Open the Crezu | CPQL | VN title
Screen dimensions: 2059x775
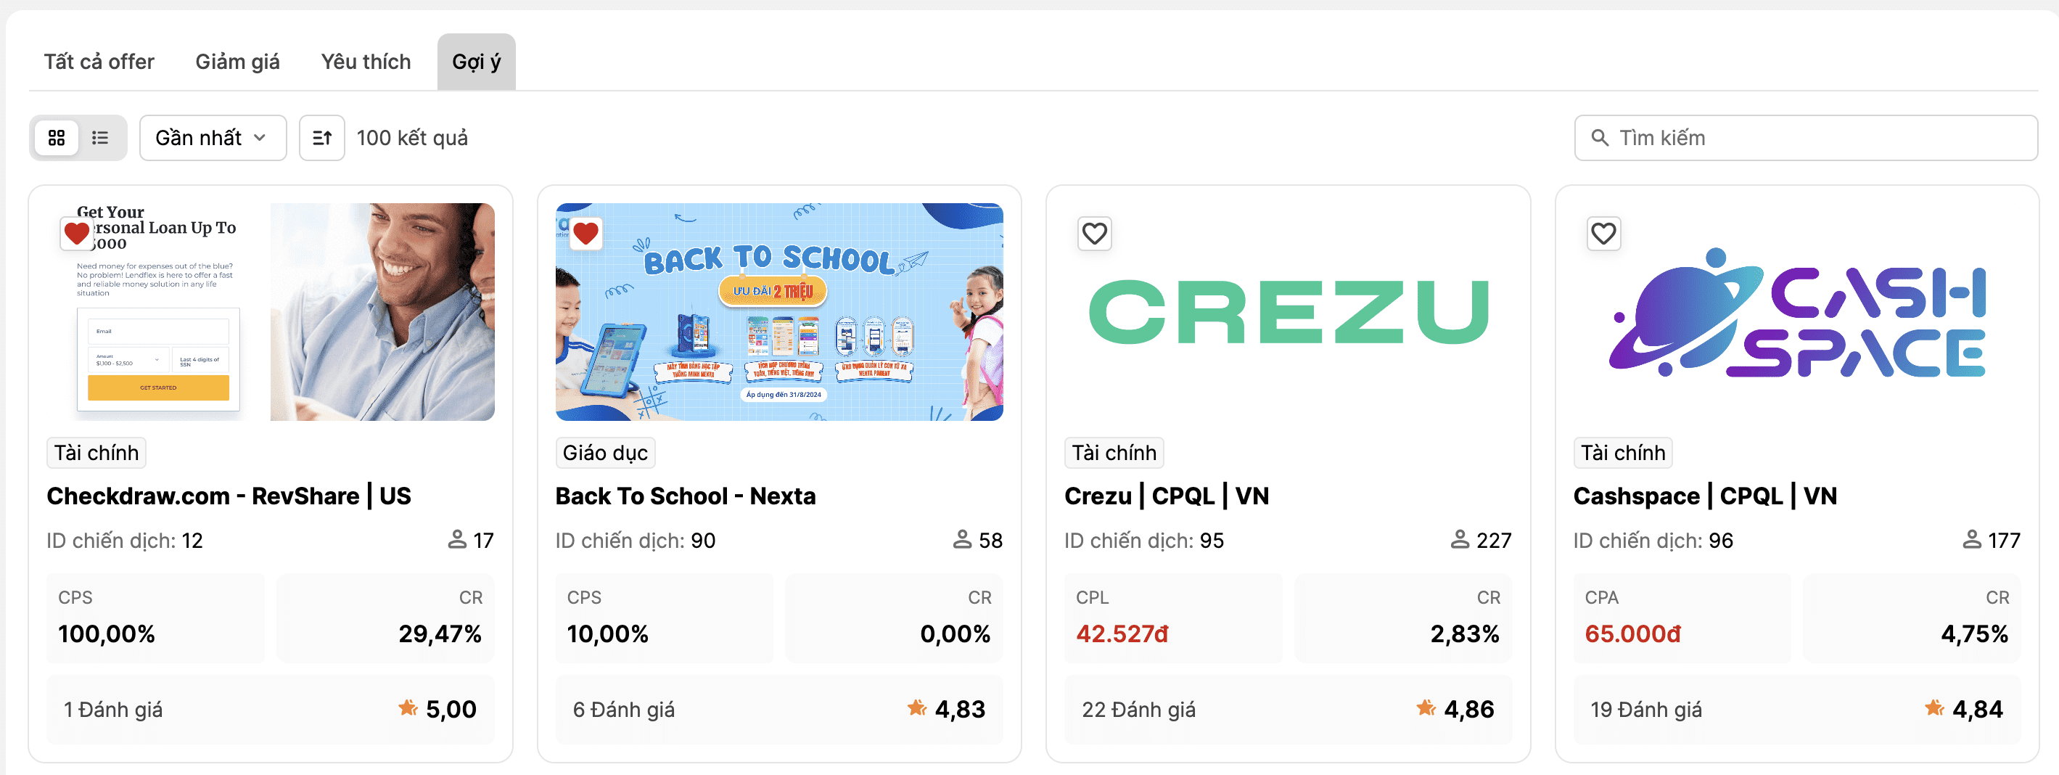pyautogui.click(x=1166, y=496)
